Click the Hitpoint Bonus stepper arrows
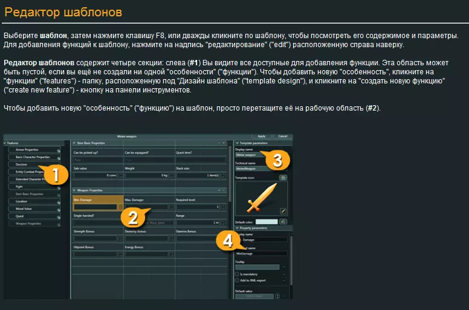Viewport: 469px width, 310px height. [x=121, y=254]
